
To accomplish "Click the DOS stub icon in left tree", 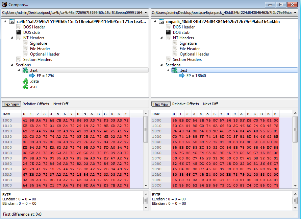I will pyautogui.click(x=19, y=32).
